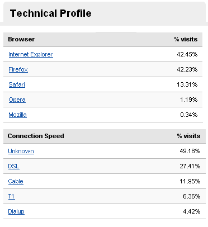208x227 pixels.
Task: Select the Cable connection link
Action: (16, 181)
